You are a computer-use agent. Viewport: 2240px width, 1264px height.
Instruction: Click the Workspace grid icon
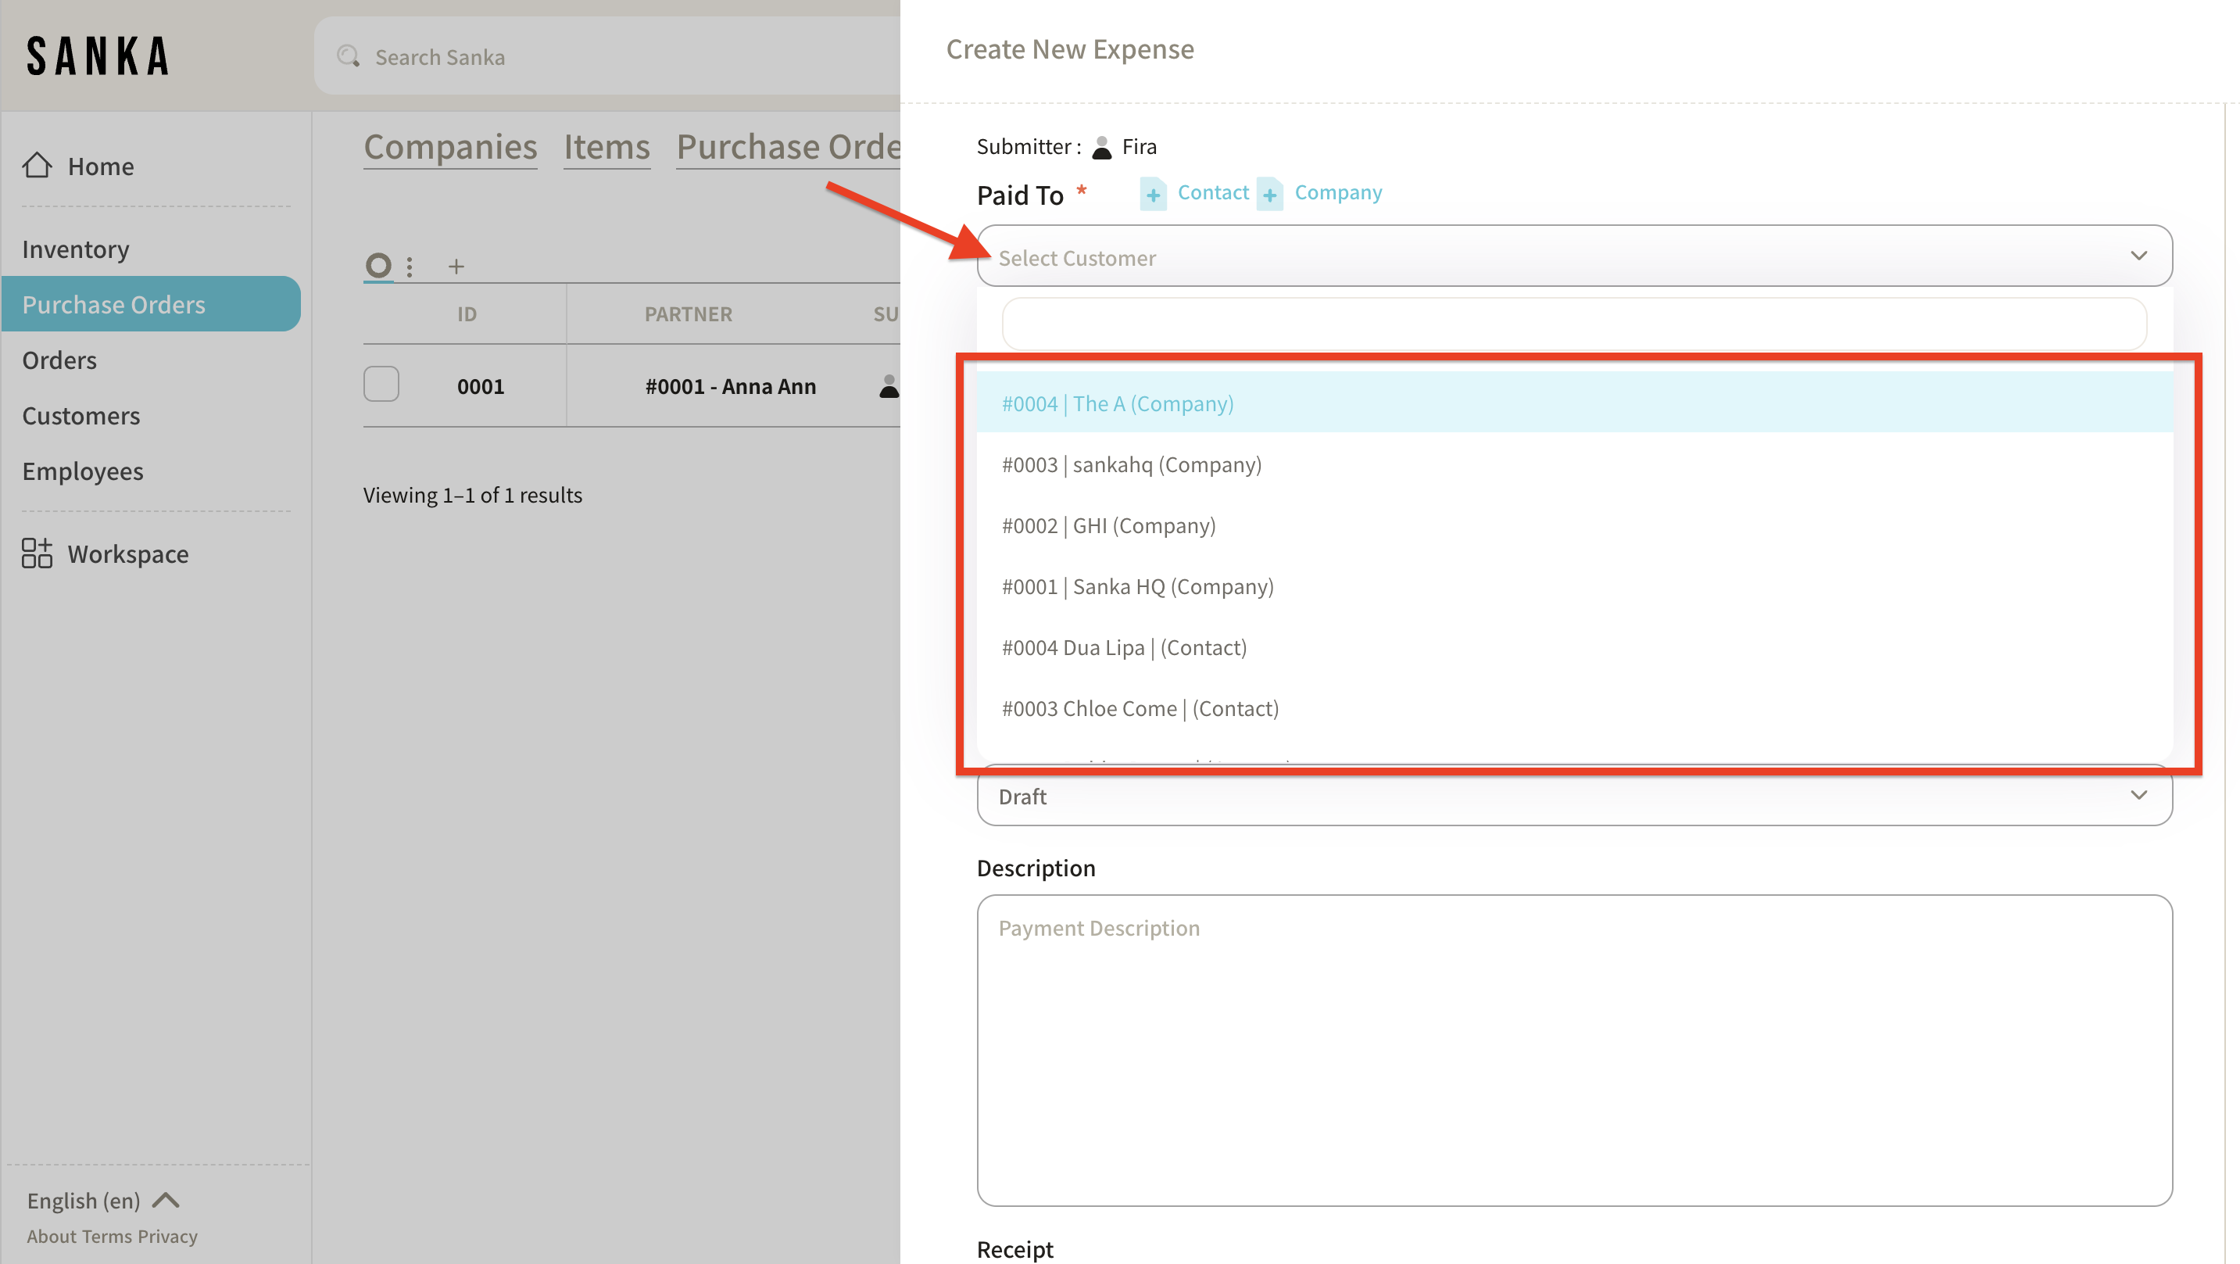pos(37,553)
